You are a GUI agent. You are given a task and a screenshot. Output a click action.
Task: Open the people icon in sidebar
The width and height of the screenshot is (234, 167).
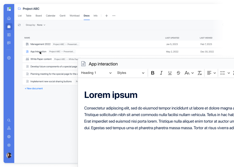pyautogui.click(x=9, y=128)
